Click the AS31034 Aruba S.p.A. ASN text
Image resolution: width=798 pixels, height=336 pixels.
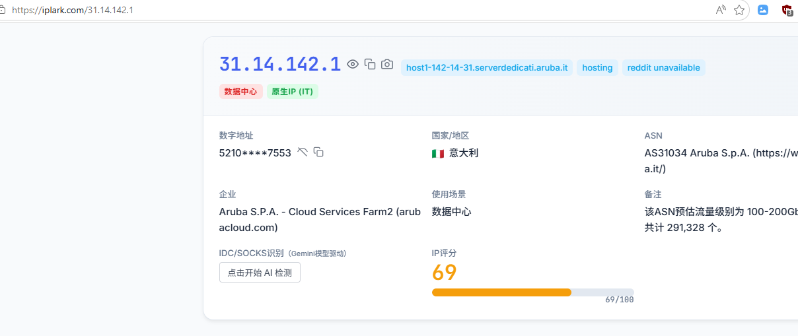click(720, 153)
